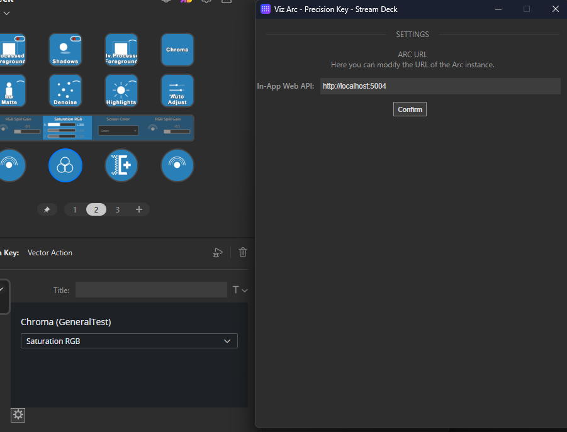This screenshot has height=432, width=567.
Task: Add a new page with plus button
Action: tap(139, 209)
